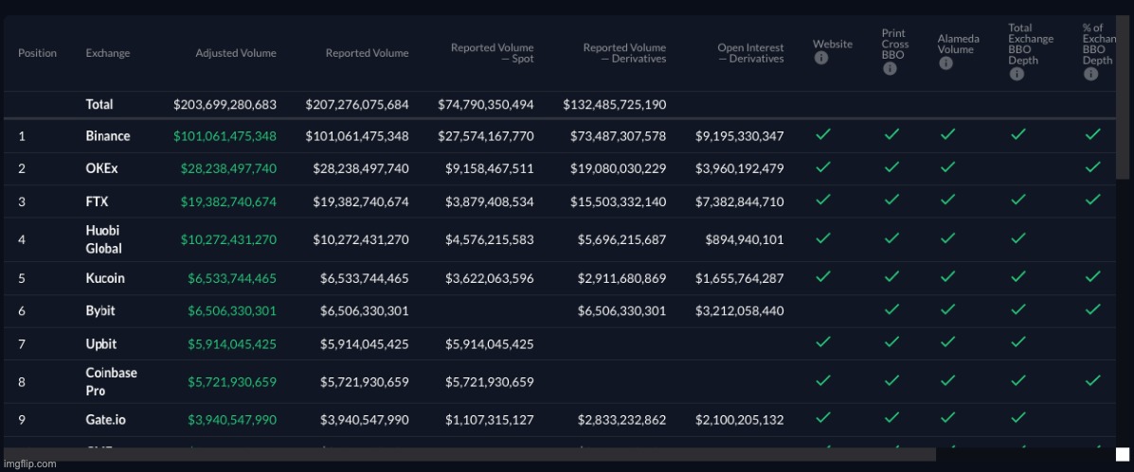Sort by the Exchange column header

pos(108,53)
